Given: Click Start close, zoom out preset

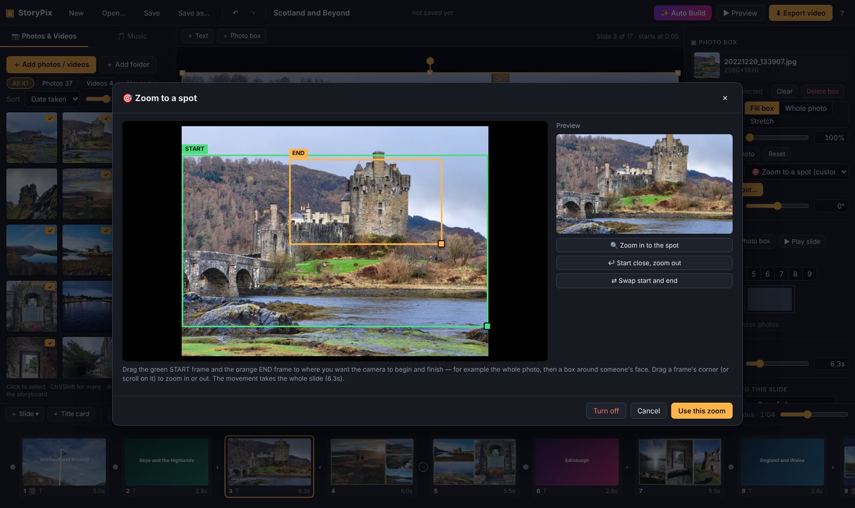Looking at the screenshot, I should [x=644, y=263].
